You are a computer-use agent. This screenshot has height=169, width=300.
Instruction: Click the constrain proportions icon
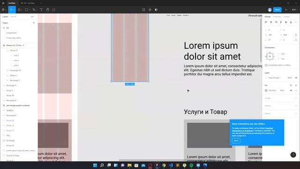tap(296, 35)
